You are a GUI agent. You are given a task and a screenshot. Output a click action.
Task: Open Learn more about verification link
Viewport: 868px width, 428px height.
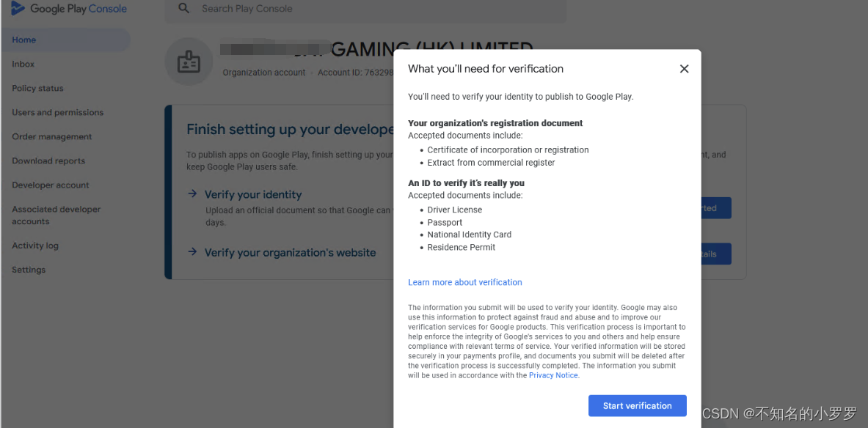pyautogui.click(x=465, y=282)
